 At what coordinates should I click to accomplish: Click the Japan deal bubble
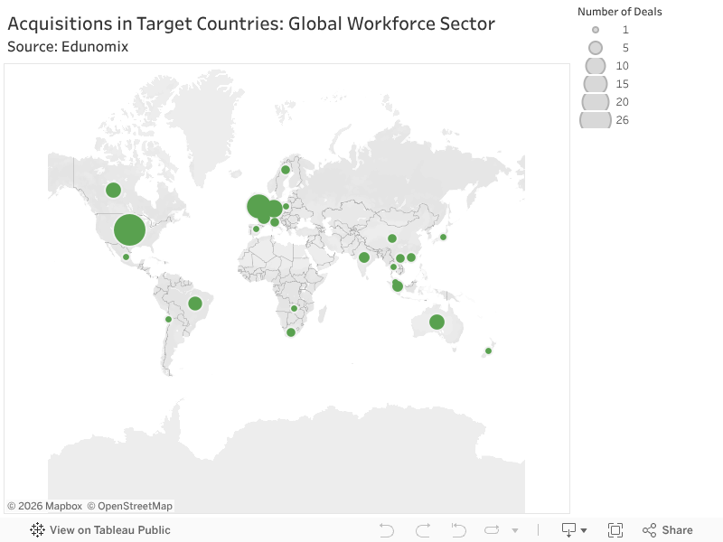[x=443, y=238]
